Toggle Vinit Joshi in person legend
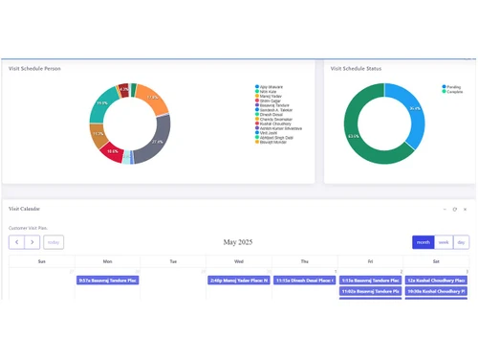 click(x=266, y=133)
